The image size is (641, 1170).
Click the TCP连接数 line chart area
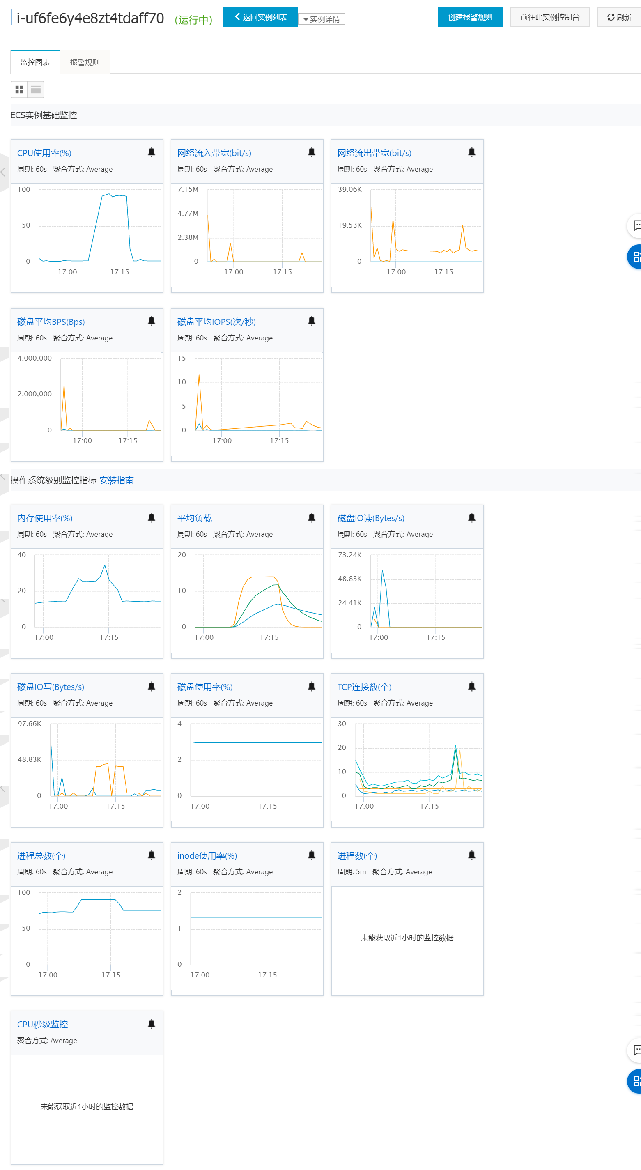tap(418, 759)
